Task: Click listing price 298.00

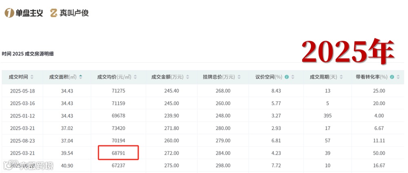Action: click(x=223, y=166)
